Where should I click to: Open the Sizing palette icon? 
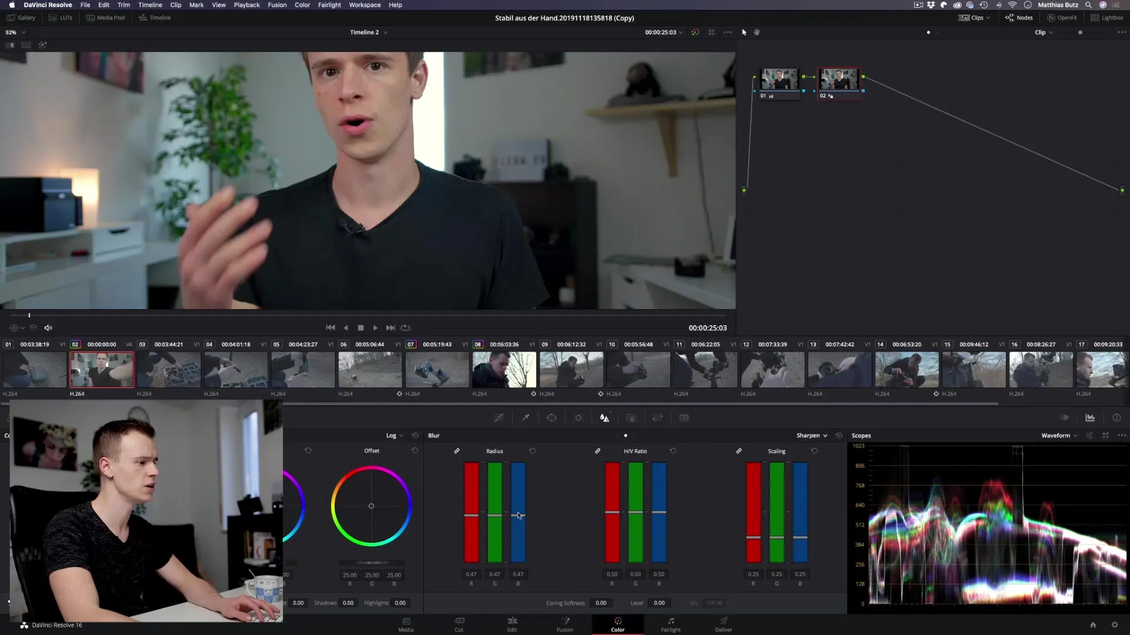(x=657, y=418)
